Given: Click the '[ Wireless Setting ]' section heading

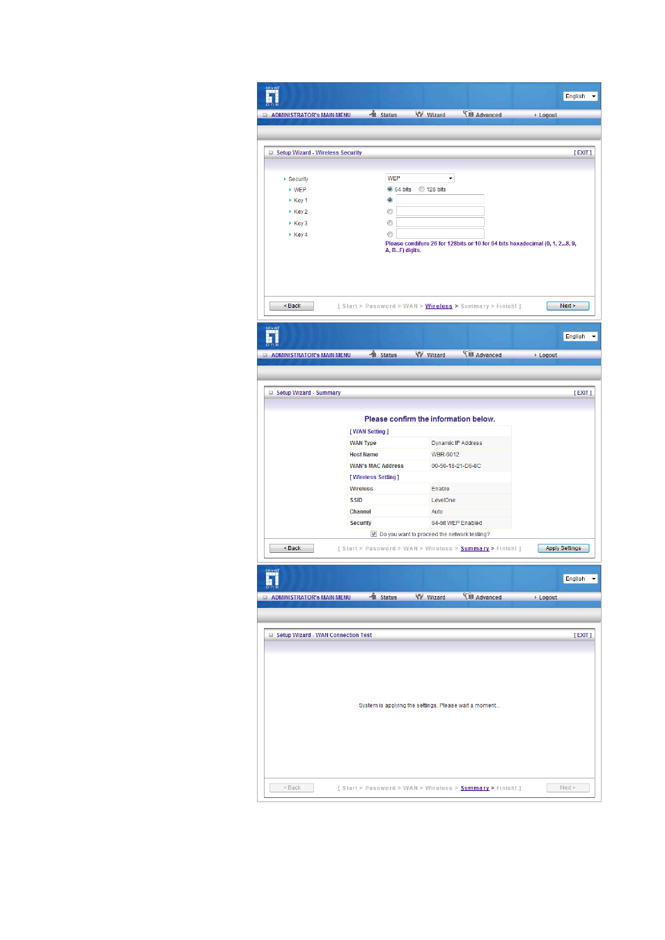Looking at the screenshot, I should 375,477.
